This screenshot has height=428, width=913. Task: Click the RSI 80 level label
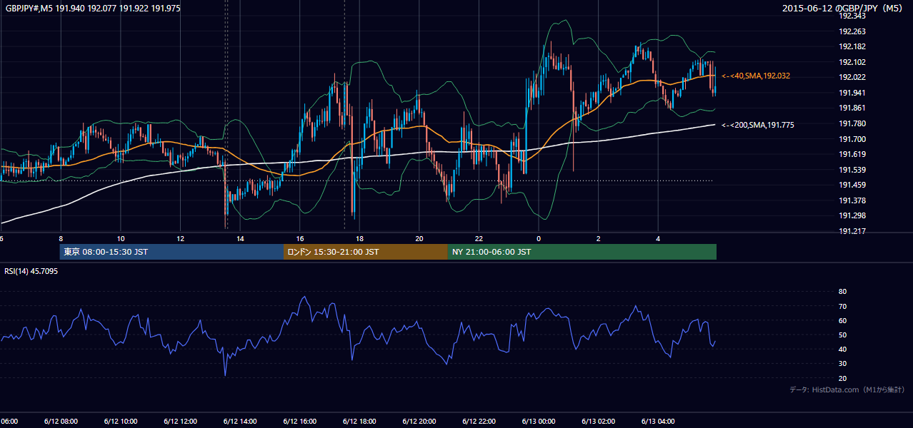point(842,292)
